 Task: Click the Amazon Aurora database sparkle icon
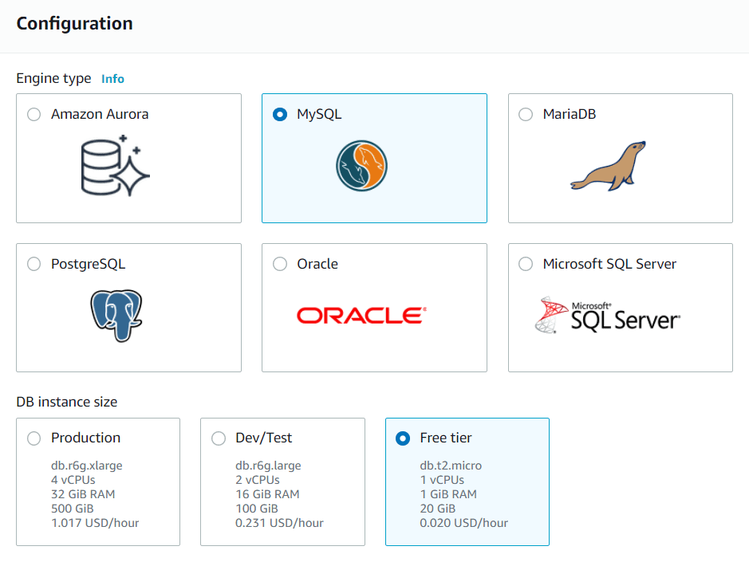116,165
